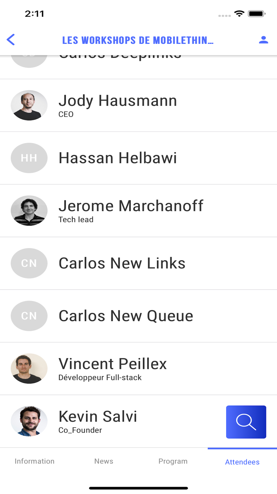Image resolution: width=277 pixels, height=494 pixels.
Task: Tap the battery status icon
Action: pyautogui.click(x=257, y=14)
